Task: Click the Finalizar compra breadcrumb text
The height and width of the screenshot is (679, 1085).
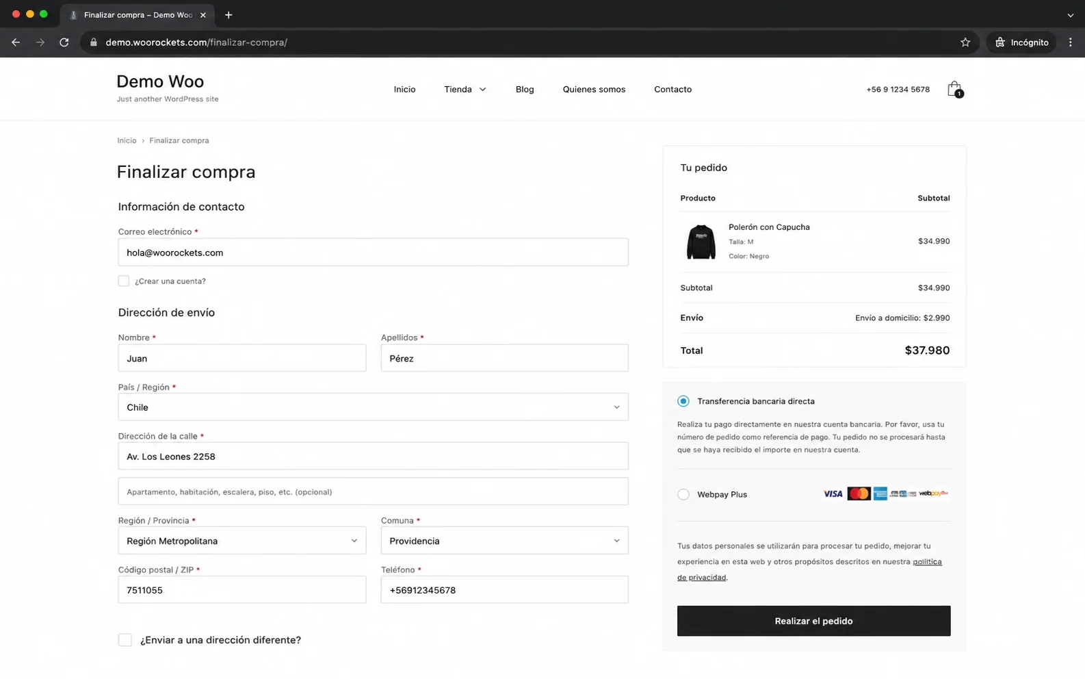Action: (x=179, y=140)
